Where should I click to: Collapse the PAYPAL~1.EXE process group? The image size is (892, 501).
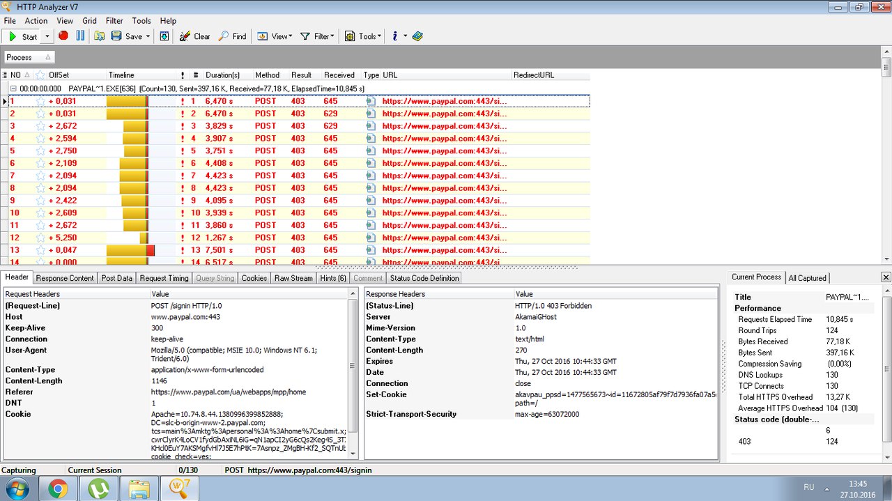click(13, 88)
